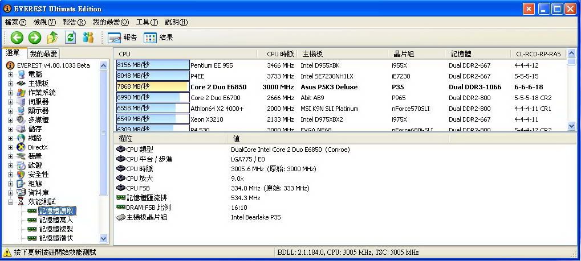Screen dimensions: 581x261
Task: Click the warning icon in status bar
Action: coord(7,252)
